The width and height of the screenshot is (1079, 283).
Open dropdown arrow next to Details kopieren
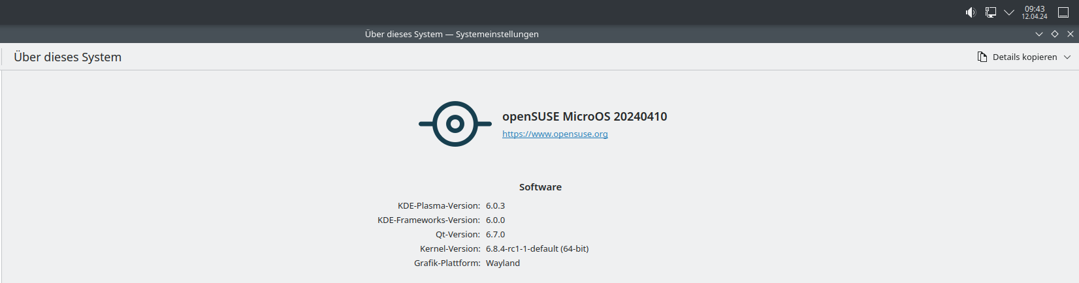1067,57
